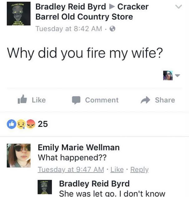Like the post using the Like label
Image resolution: width=189 pixels, height=197 pixels.
tap(39, 100)
